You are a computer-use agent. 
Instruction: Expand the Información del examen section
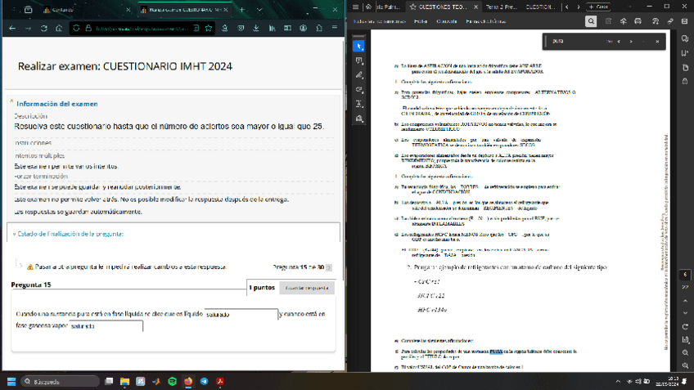point(56,104)
